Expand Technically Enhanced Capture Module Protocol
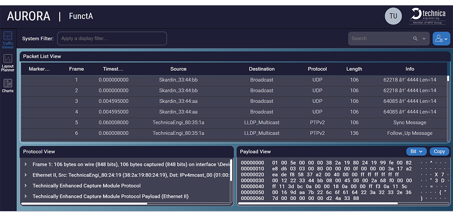The image size is (453, 217). pos(26,186)
